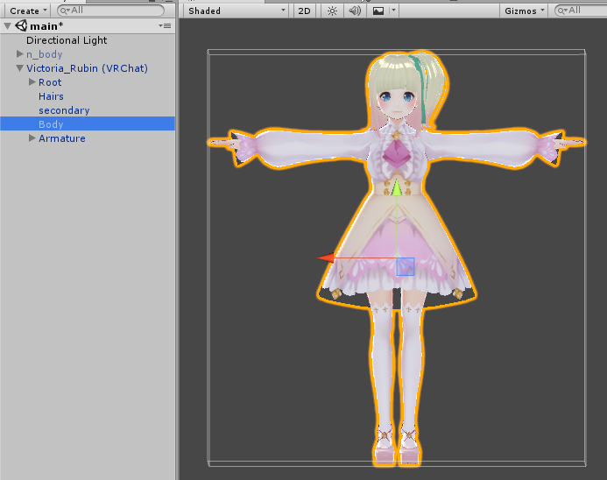Expand the Armature object
Image resolution: width=607 pixels, height=480 pixels.
click(x=32, y=138)
